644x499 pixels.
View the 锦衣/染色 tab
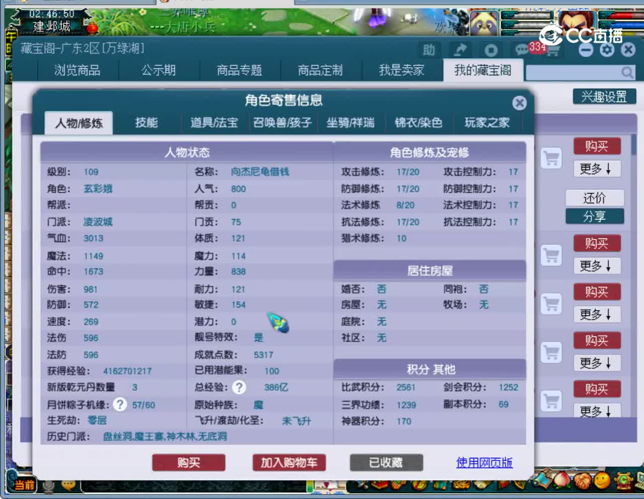(x=419, y=123)
